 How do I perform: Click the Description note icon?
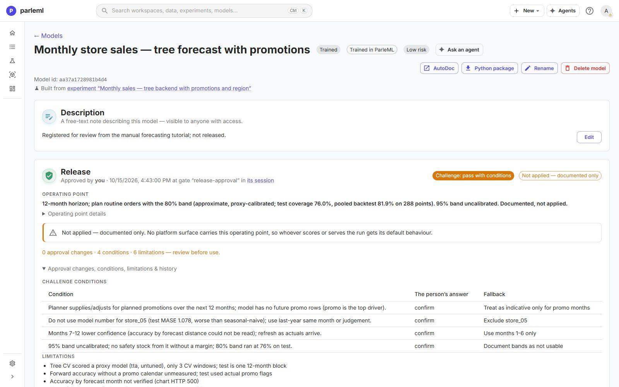(x=49, y=116)
